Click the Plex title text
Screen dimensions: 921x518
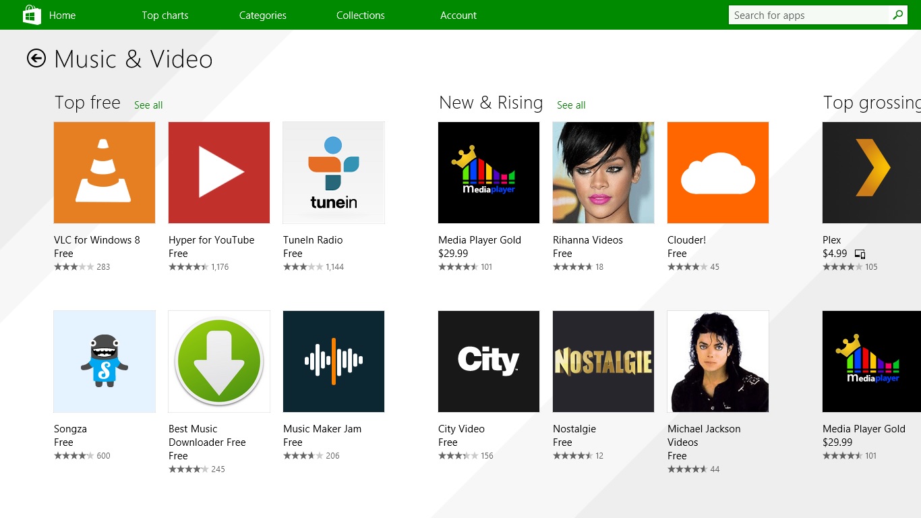[832, 240]
